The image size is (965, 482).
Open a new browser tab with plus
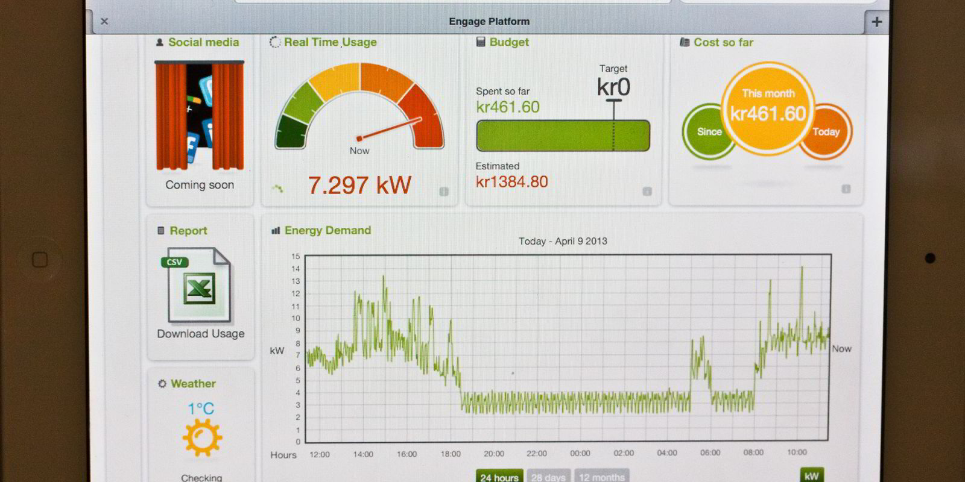click(876, 22)
